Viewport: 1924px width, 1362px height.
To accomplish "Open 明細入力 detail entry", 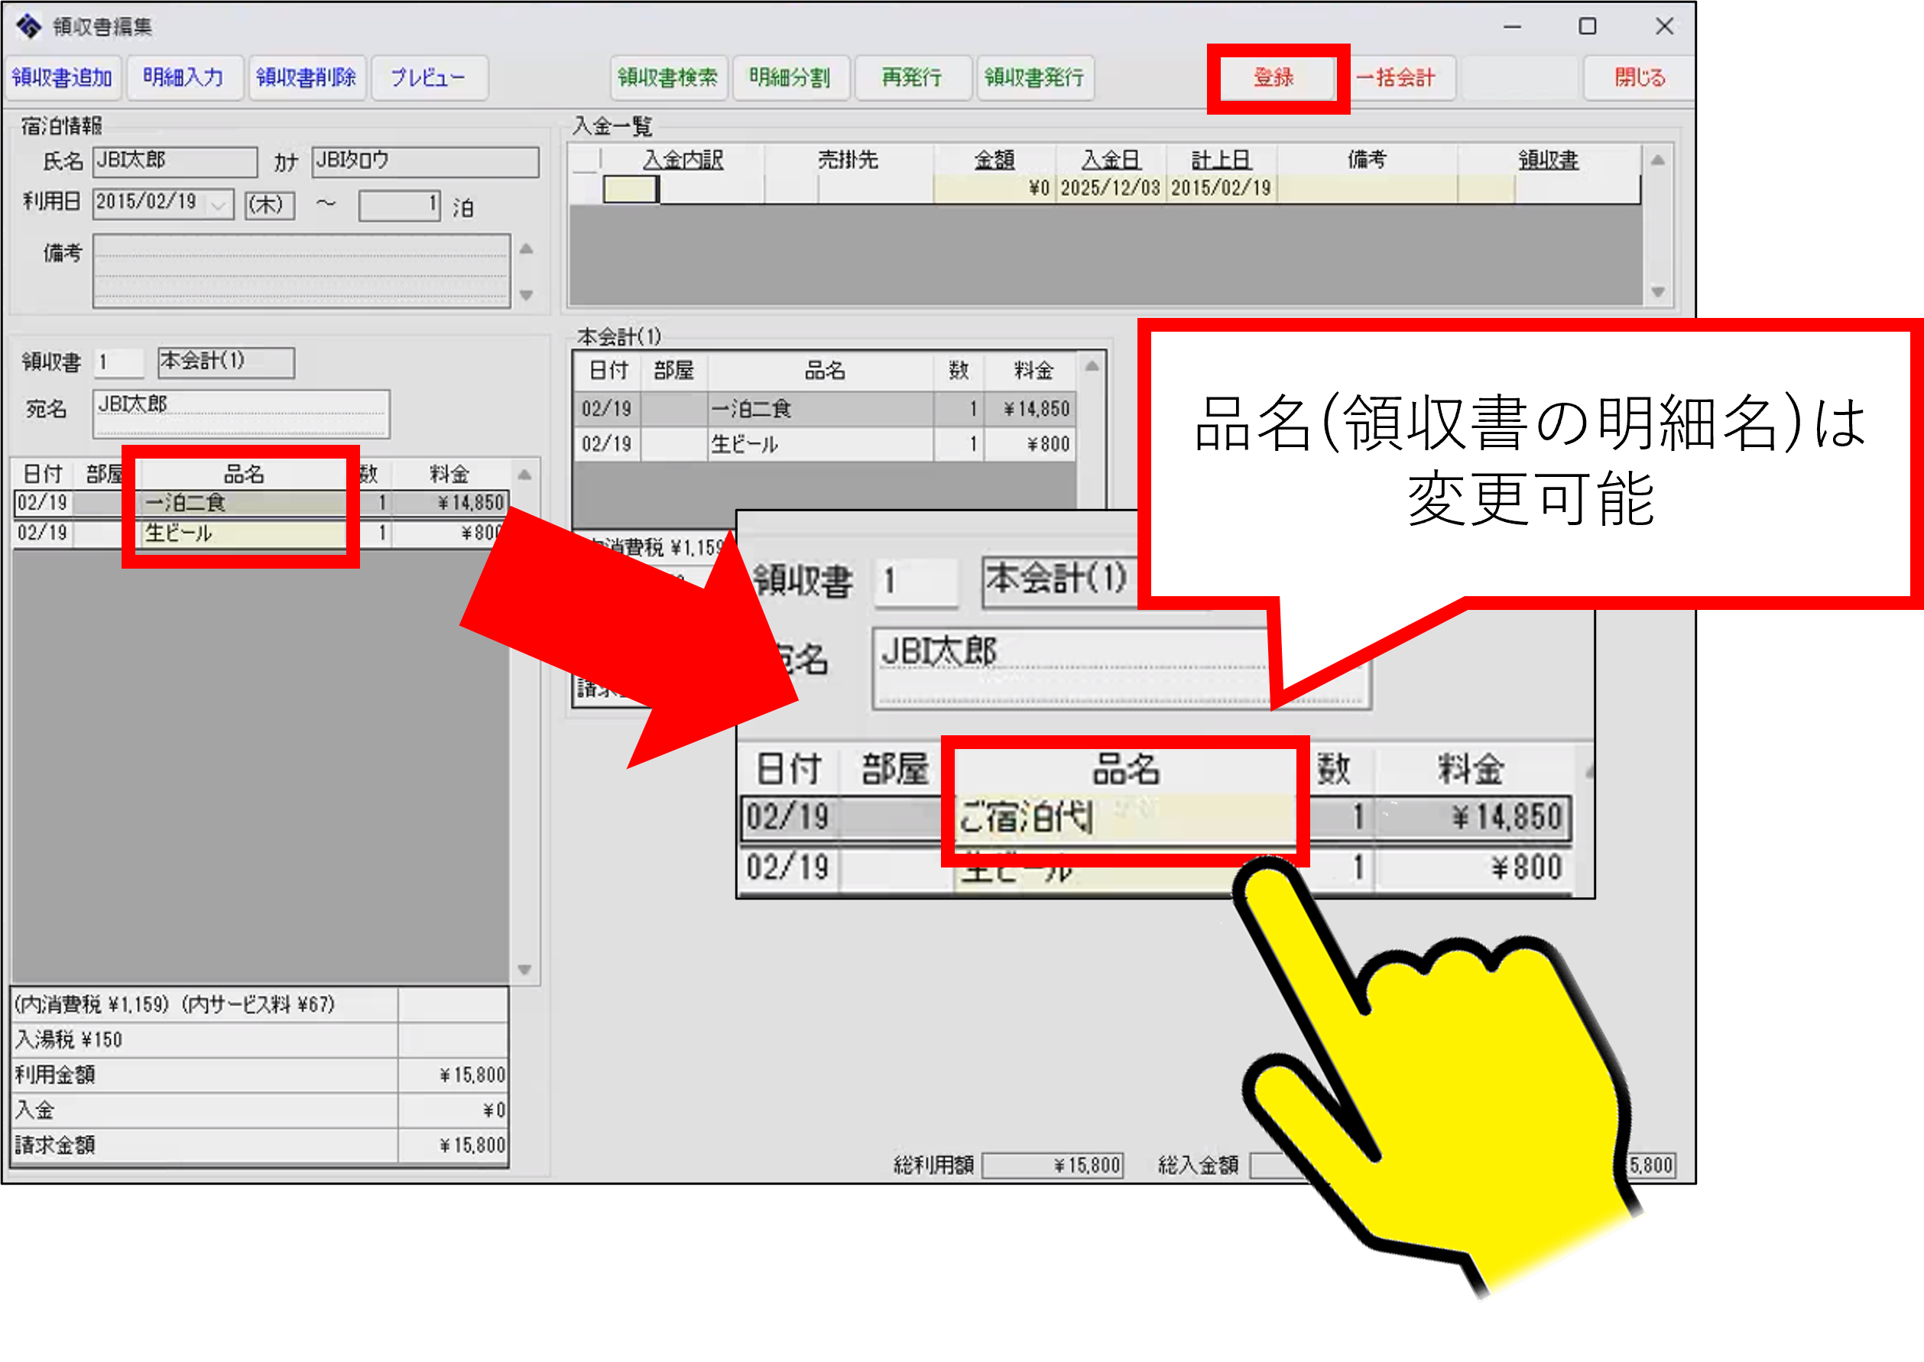I will pyautogui.click(x=183, y=78).
